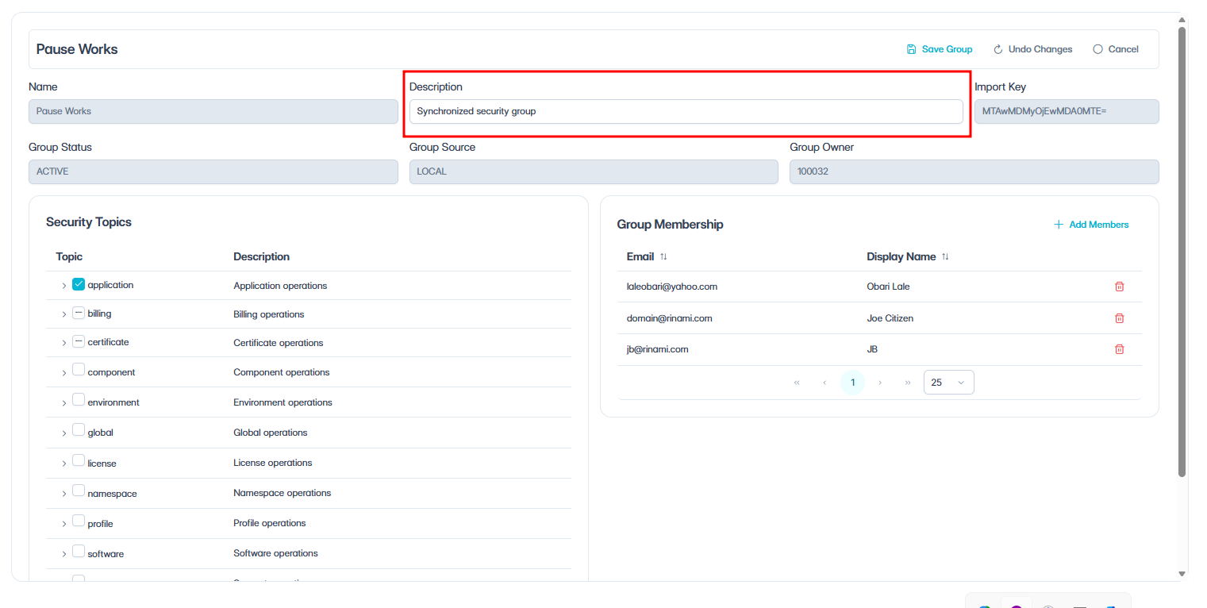
Task: Click the plus icon beside Add Members
Action: point(1058,225)
